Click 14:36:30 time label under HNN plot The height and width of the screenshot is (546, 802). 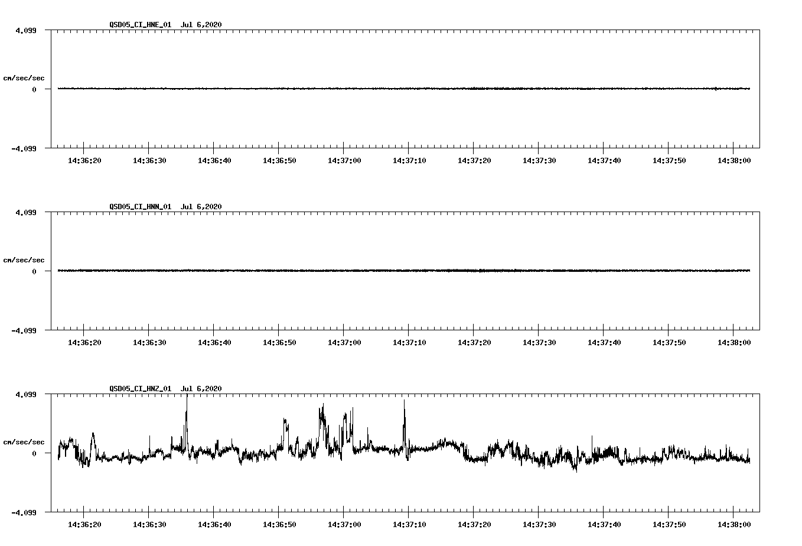[x=149, y=343]
